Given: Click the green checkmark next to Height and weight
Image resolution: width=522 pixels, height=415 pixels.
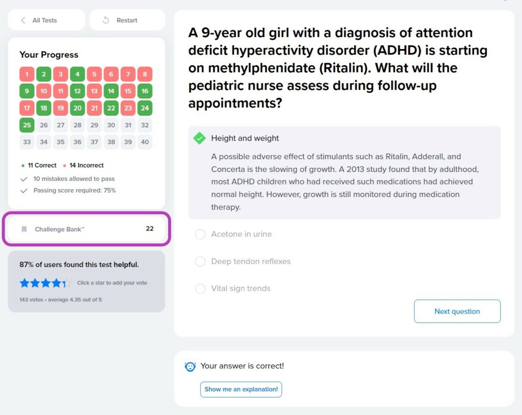Looking at the screenshot, I should tap(199, 138).
